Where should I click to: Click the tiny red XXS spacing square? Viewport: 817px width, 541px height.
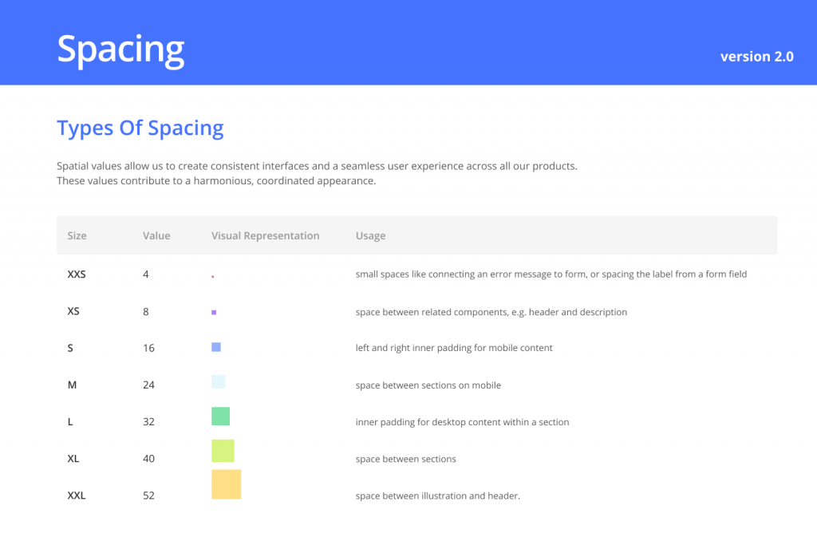point(212,276)
